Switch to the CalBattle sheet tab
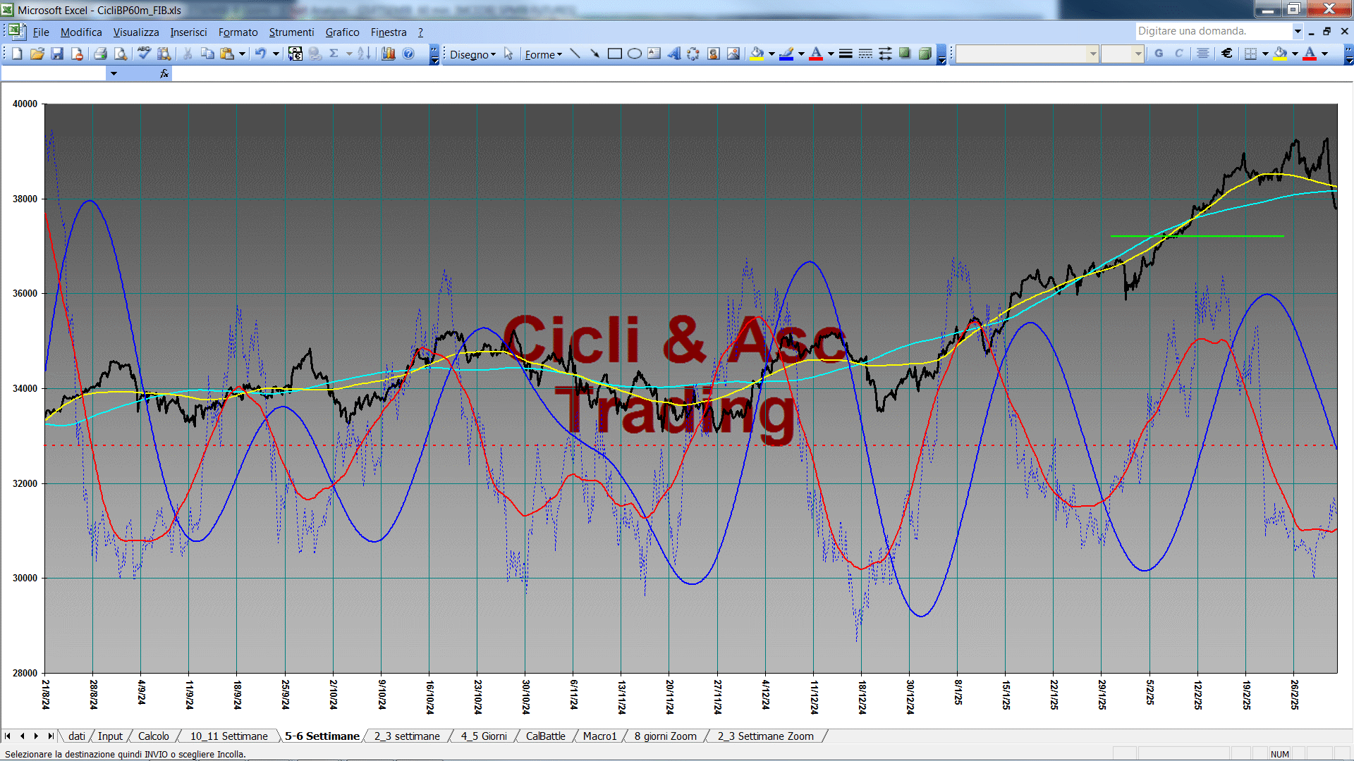1354x761 pixels. 545,736
